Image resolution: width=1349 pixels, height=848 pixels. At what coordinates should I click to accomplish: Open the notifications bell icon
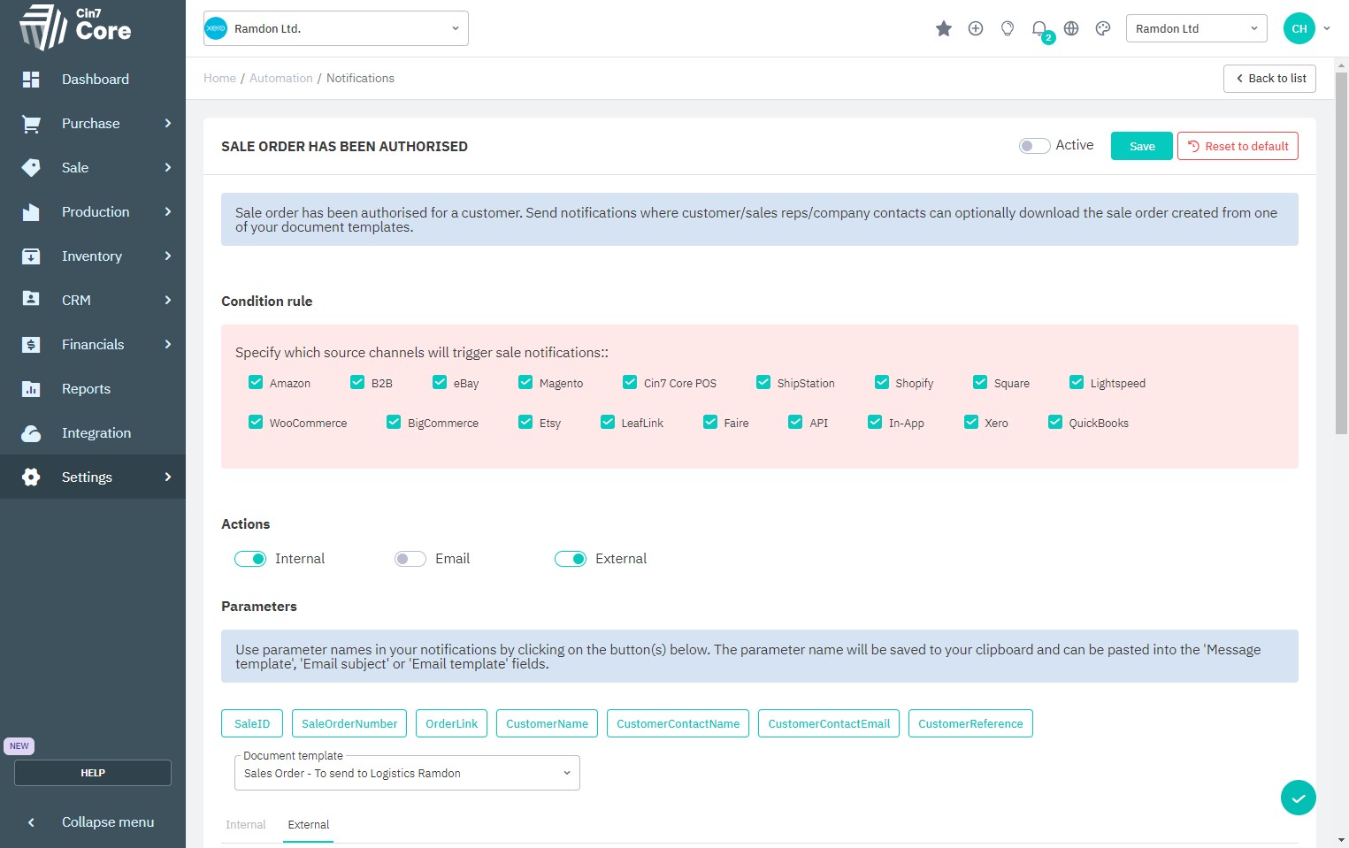[x=1039, y=29]
